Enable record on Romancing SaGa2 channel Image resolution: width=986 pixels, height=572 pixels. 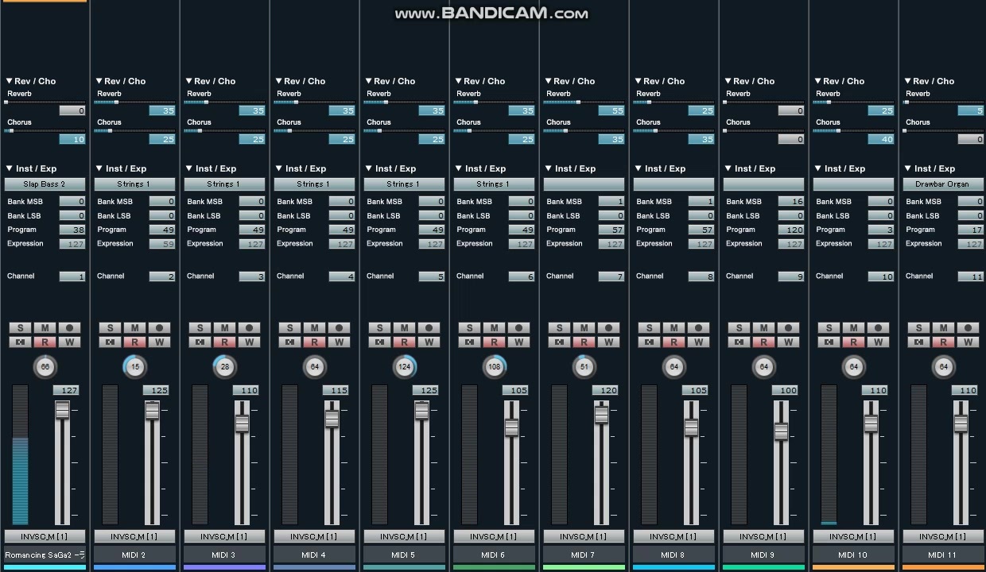[x=69, y=328]
